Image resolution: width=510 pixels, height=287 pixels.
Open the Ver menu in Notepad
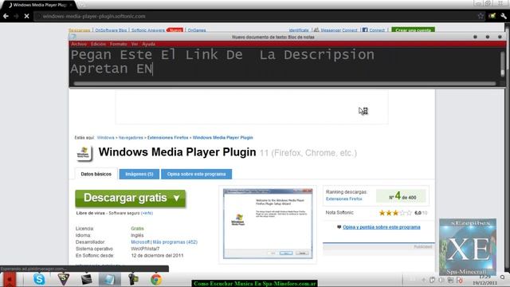(x=135, y=44)
